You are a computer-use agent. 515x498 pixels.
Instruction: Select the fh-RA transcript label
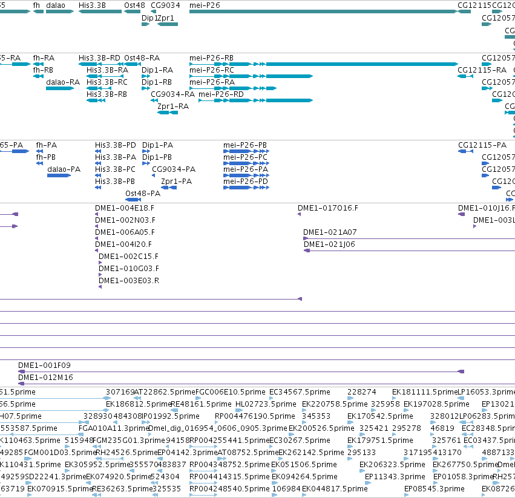point(44,58)
